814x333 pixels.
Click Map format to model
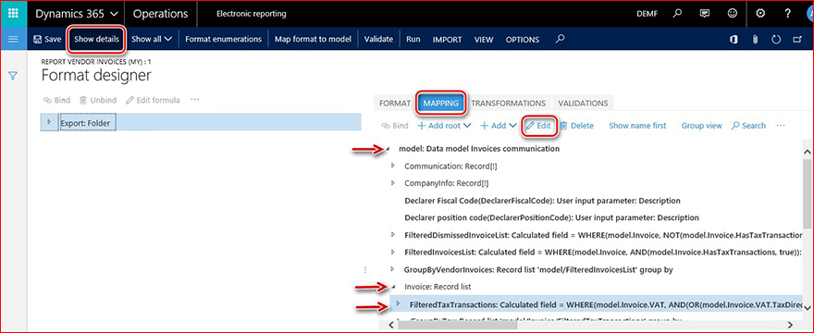(x=313, y=39)
